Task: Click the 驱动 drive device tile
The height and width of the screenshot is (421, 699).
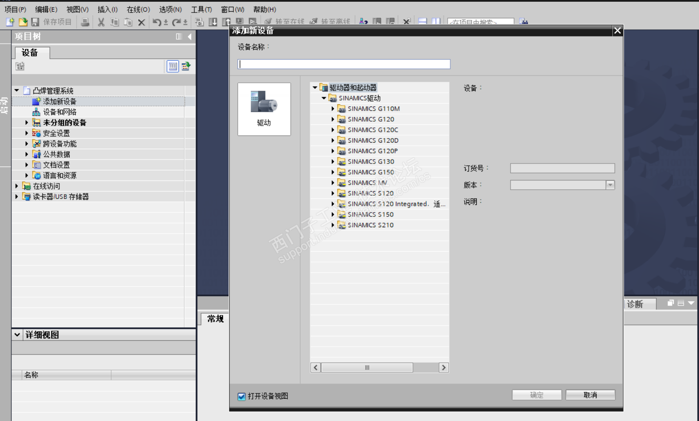Action: 264,109
